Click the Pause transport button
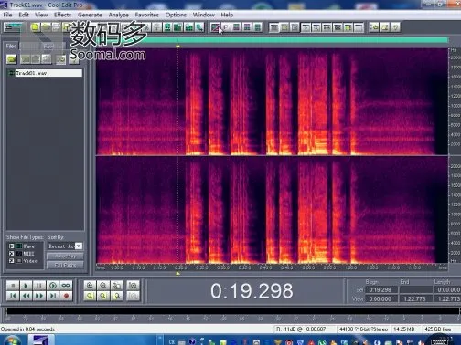Image resolution: width=461 pixels, height=345 pixels. pos(39,286)
